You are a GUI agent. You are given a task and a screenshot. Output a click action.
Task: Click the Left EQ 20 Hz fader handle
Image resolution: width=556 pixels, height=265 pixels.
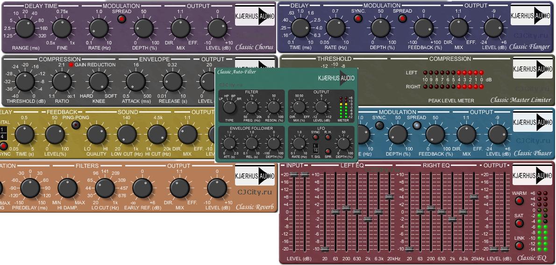(324, 249)
